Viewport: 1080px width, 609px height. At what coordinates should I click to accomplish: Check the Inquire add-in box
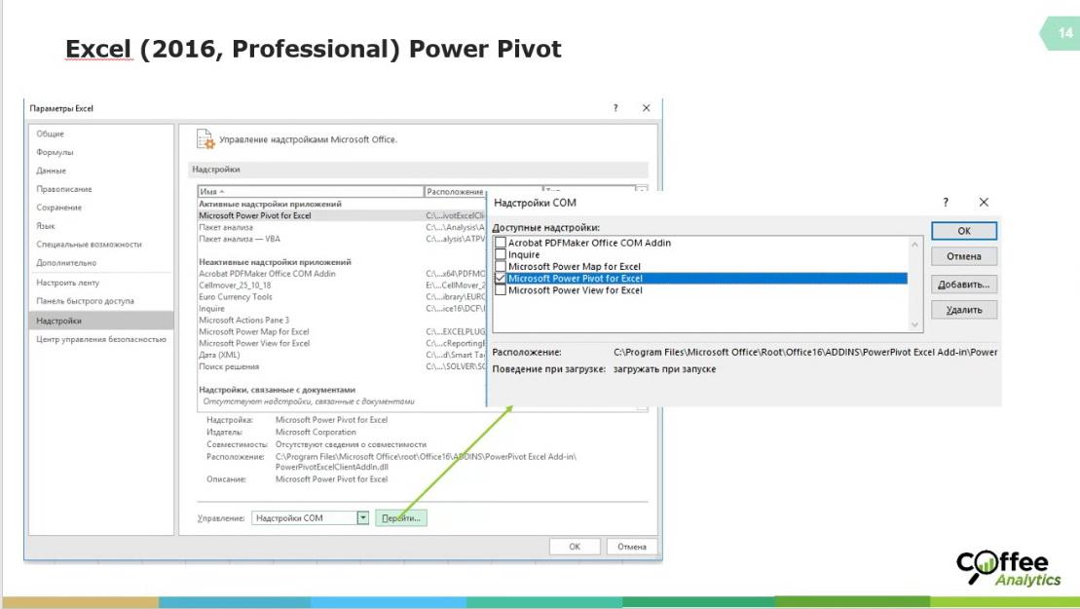pos(501,254)
